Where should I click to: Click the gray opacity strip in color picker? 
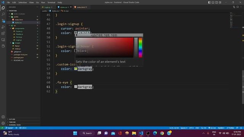136,48
